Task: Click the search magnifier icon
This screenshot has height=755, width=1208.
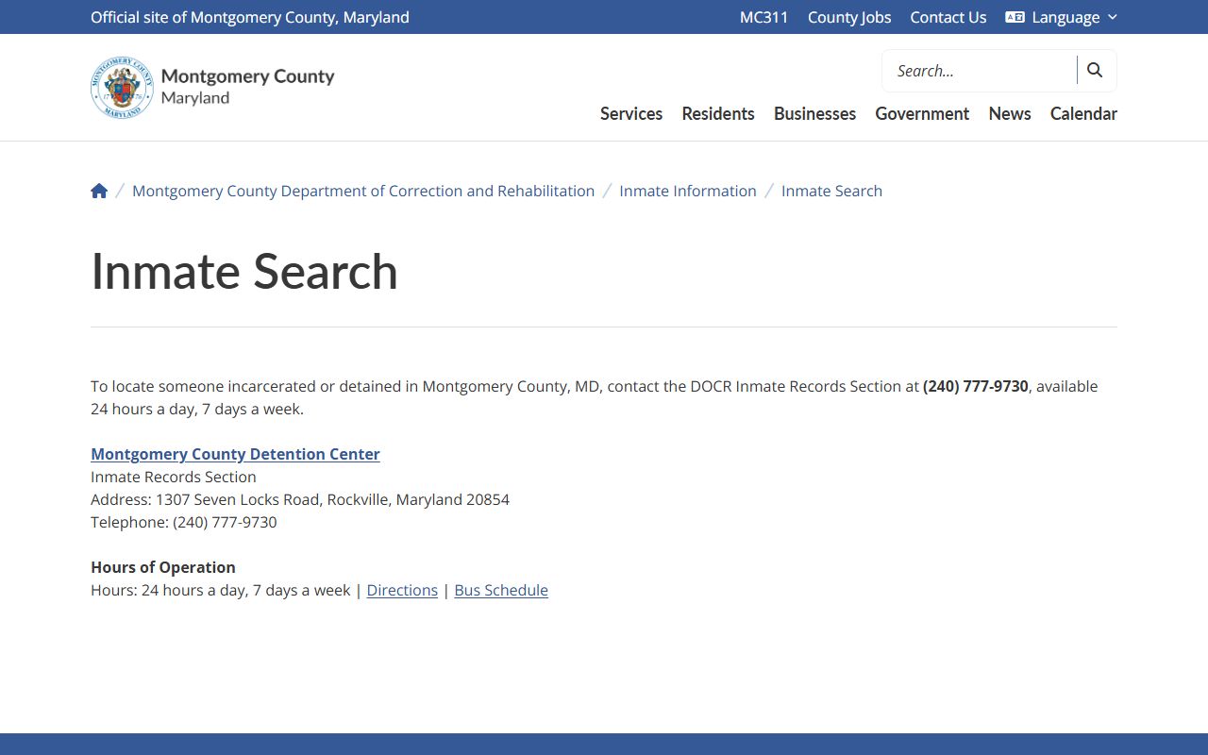Action: click(x=1095, y=70)
